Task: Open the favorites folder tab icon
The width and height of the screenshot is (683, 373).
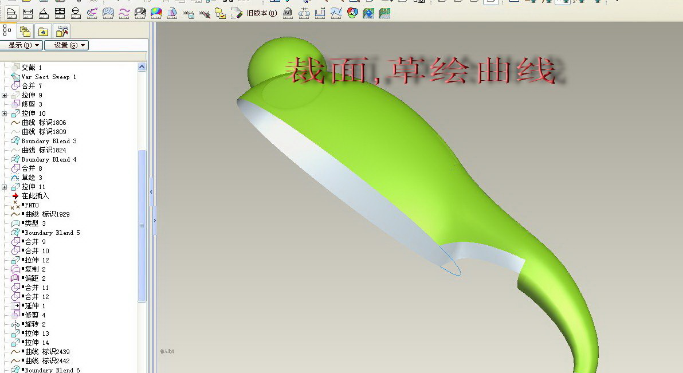Action: tap(43, 31)
